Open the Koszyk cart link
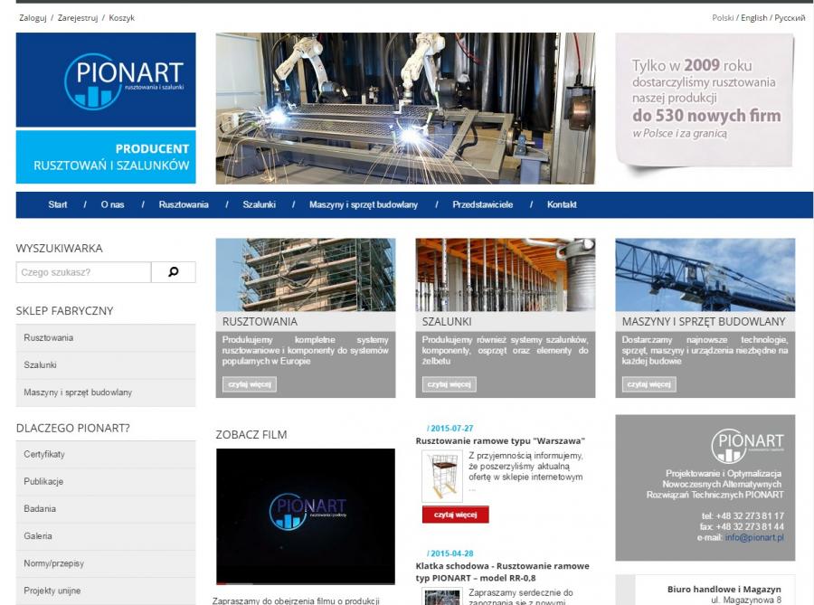Screen dimensions: 814x605 (121, 18)
